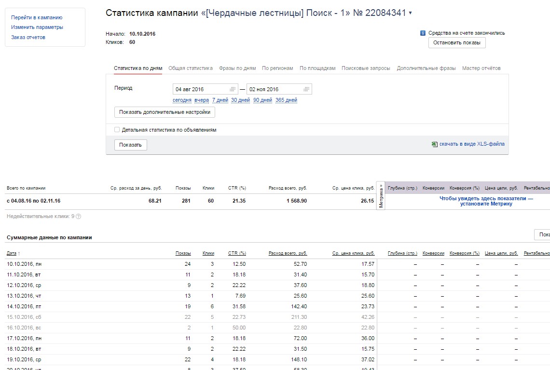Sort daily table by Клики column
The image size is (550, 370).
208,253
